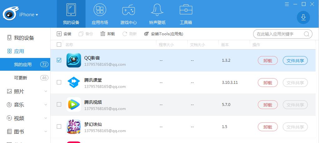The height and width of the screenshot is (143, 319).
Task: Open the iPhone device dropdown
Action: pyautogui.click(x=29, y=15)
